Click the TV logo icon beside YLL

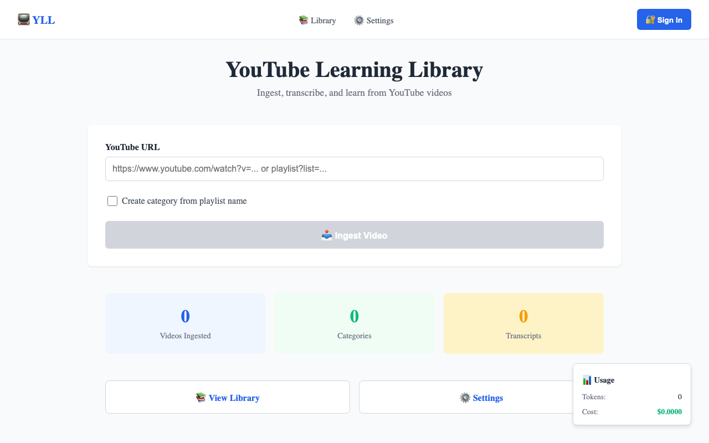24,20
